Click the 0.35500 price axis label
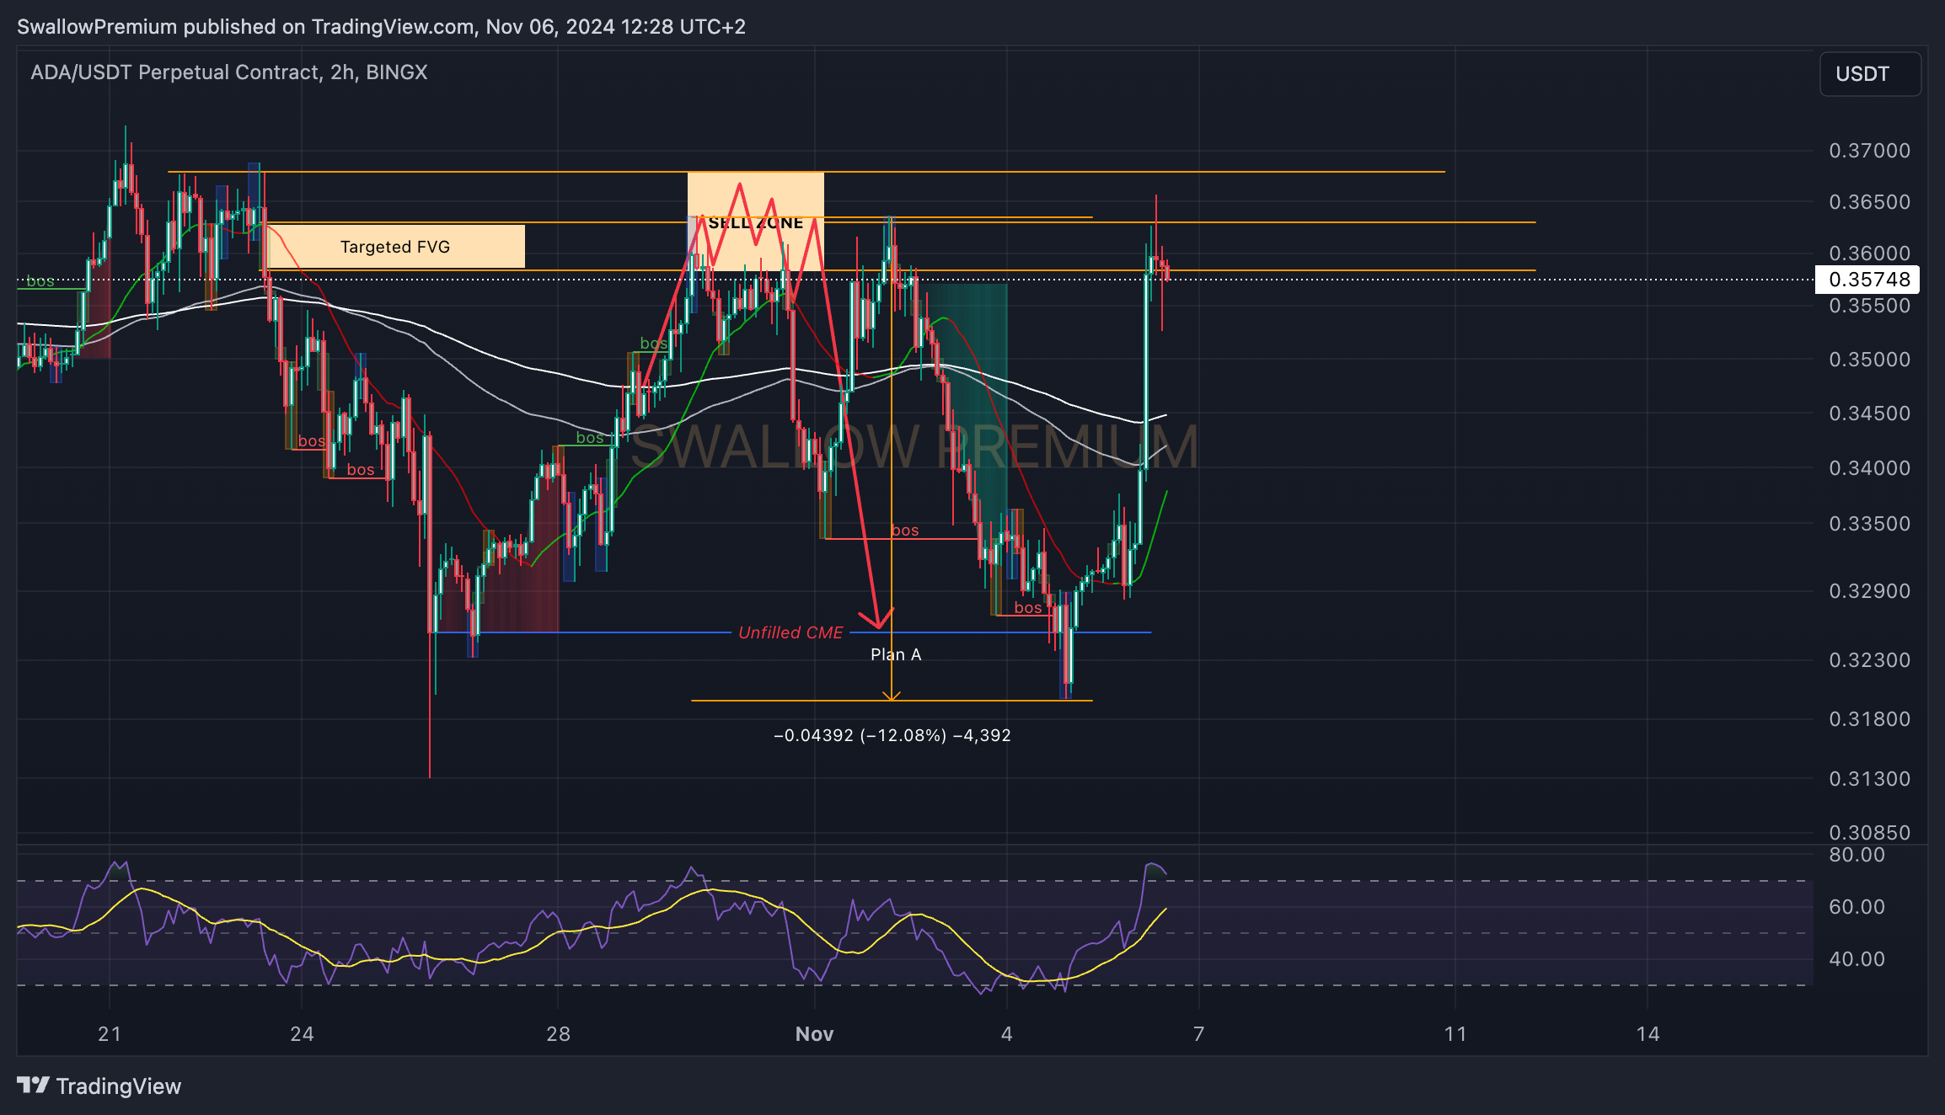The height and width of the screenshot is (1115, 1945). (x=1869, y=306)
